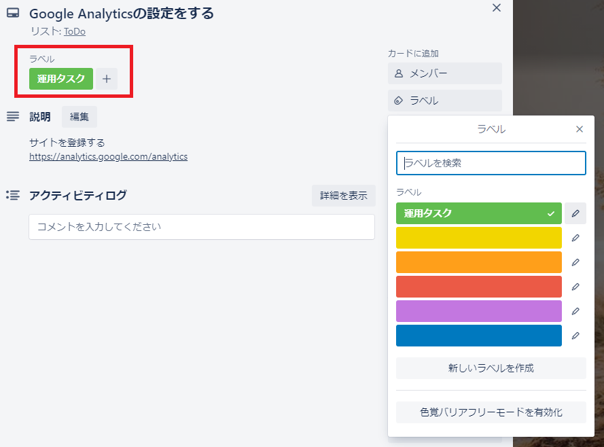This screenshot has width=604, height=447.
Task: Toggle the yellow label onto the card
Action: coord(478,238)
